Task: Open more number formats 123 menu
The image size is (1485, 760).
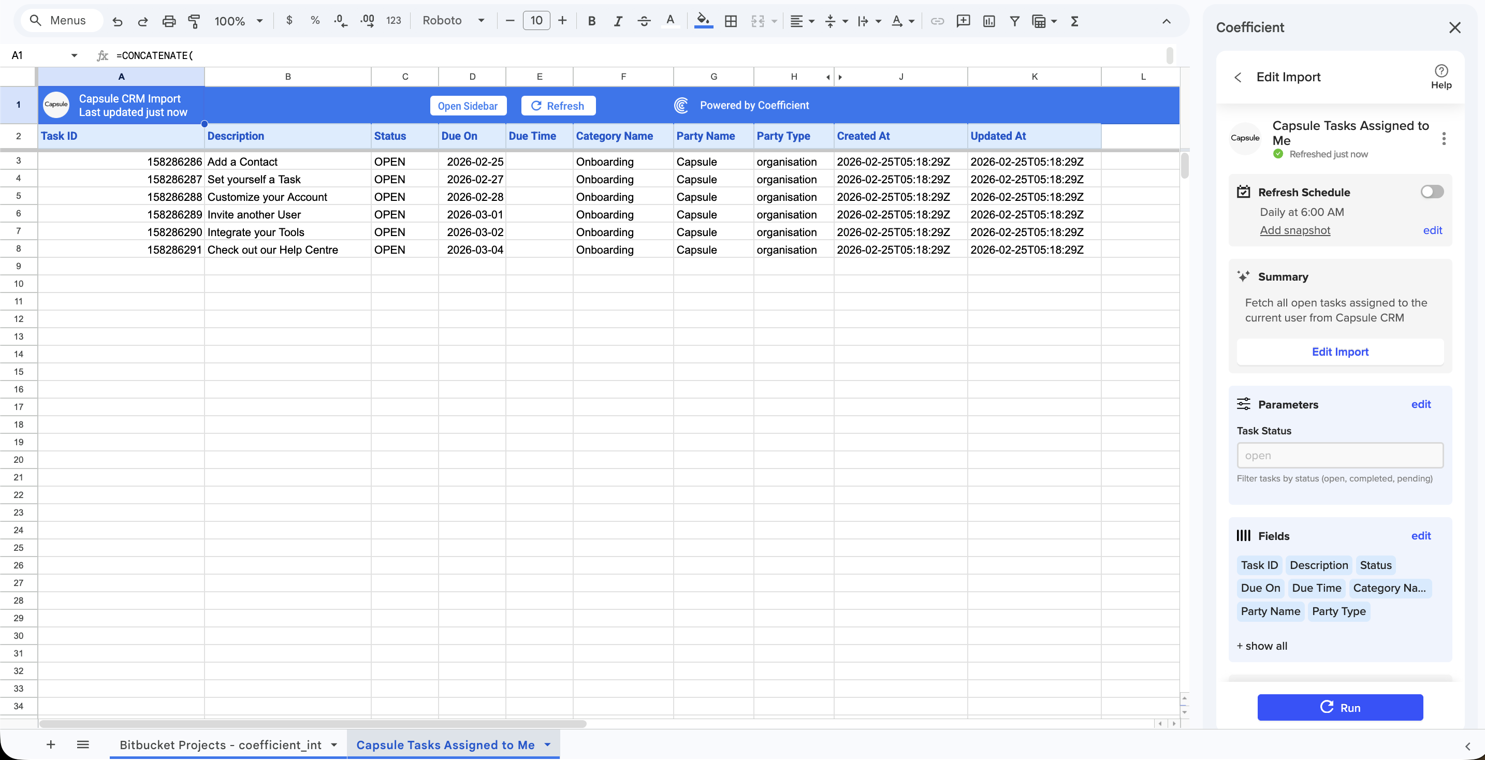Action: [394, 21]
